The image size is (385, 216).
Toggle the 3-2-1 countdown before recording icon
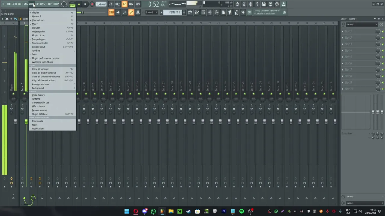[x=124, y=4]
